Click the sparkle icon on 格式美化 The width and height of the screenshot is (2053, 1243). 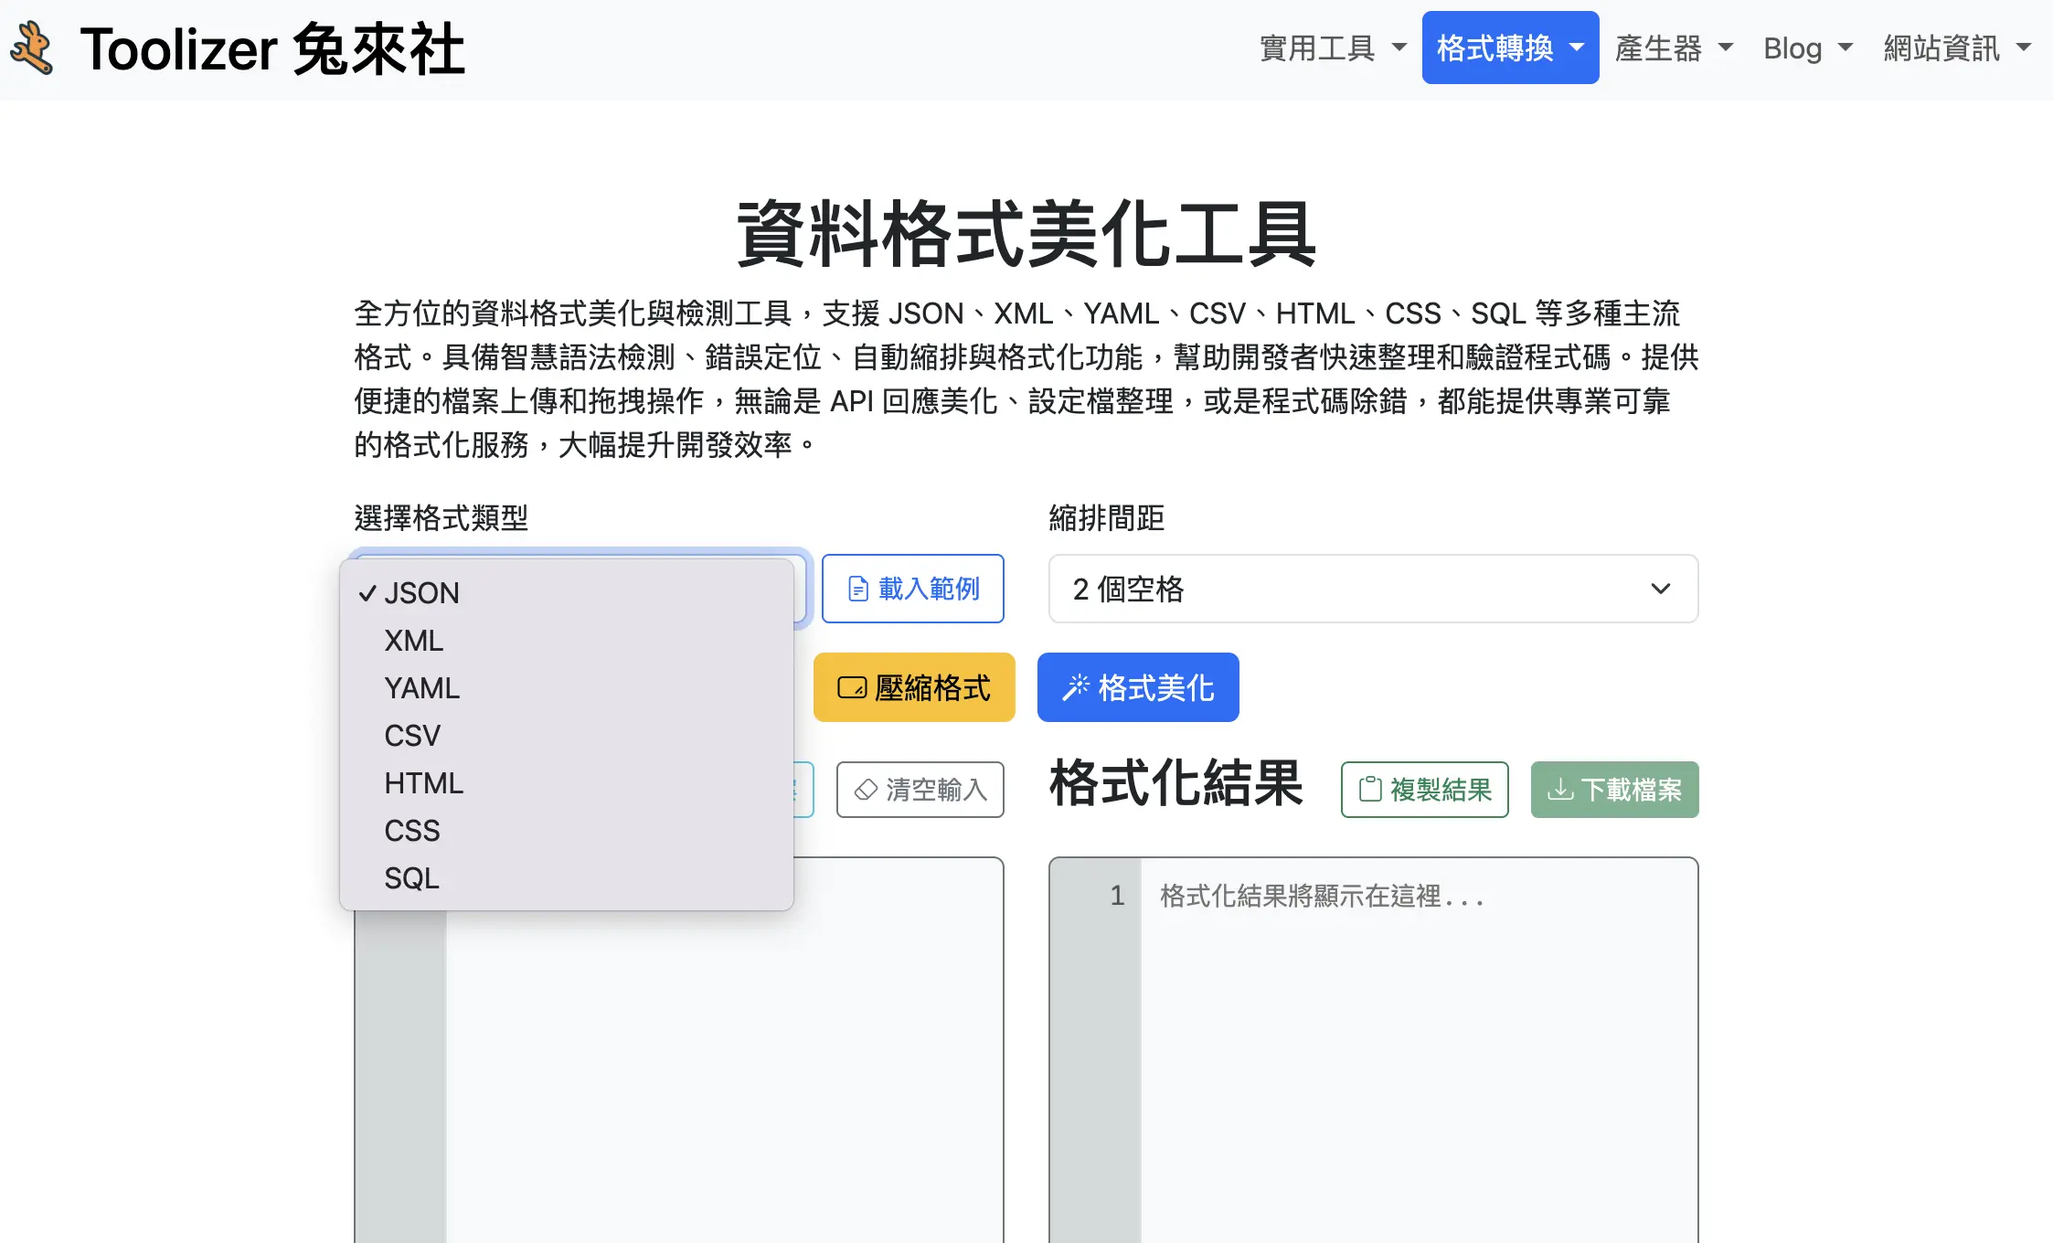tap(1079, 686)
